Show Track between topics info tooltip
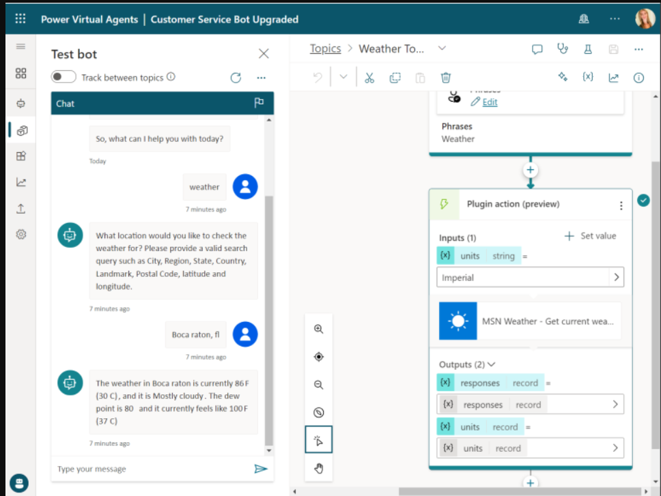The height and width of the screenshot is (496, 661). pyautogui.click(x=171, y=76)
